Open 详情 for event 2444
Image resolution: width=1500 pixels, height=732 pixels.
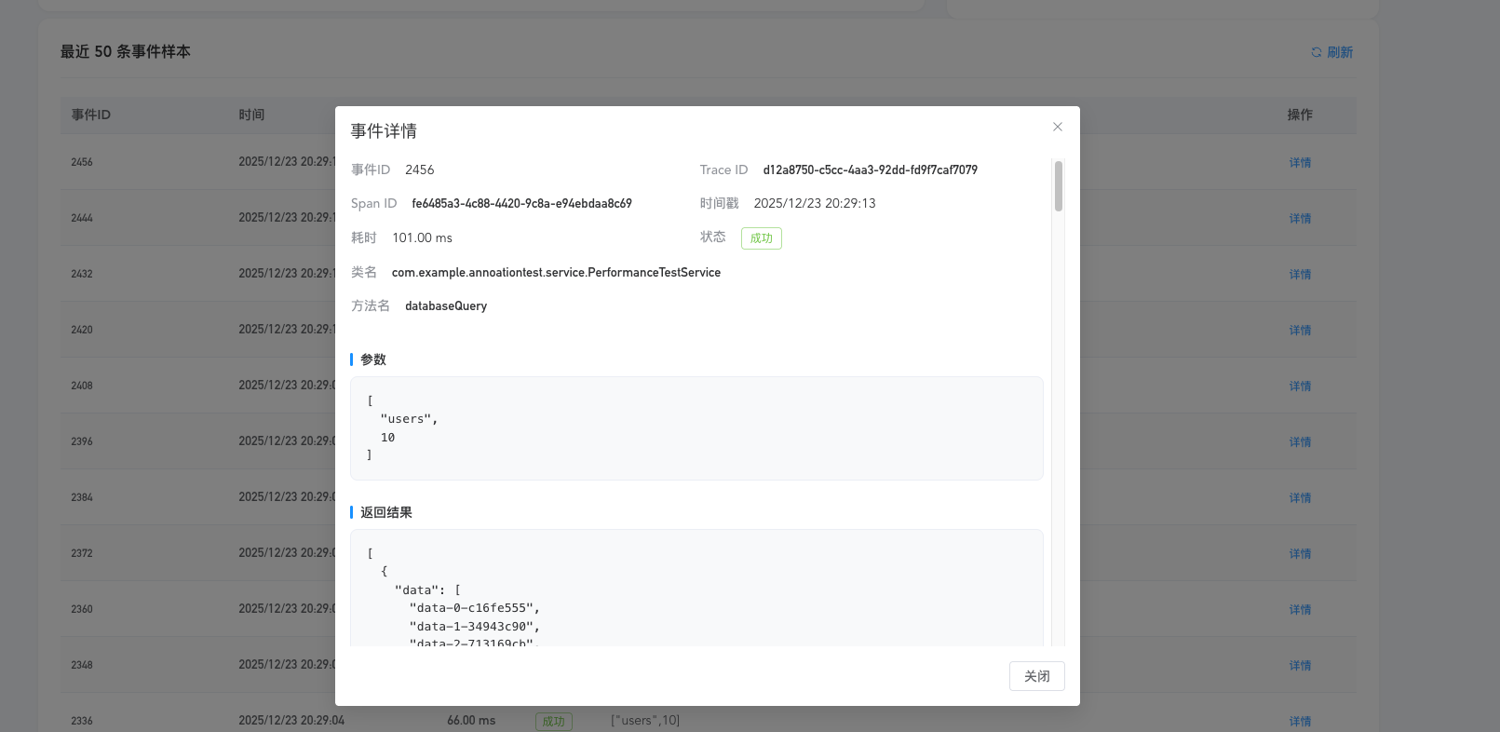point(1300,218)
